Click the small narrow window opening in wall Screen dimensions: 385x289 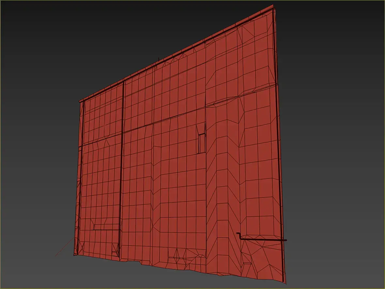pos(202,143)
